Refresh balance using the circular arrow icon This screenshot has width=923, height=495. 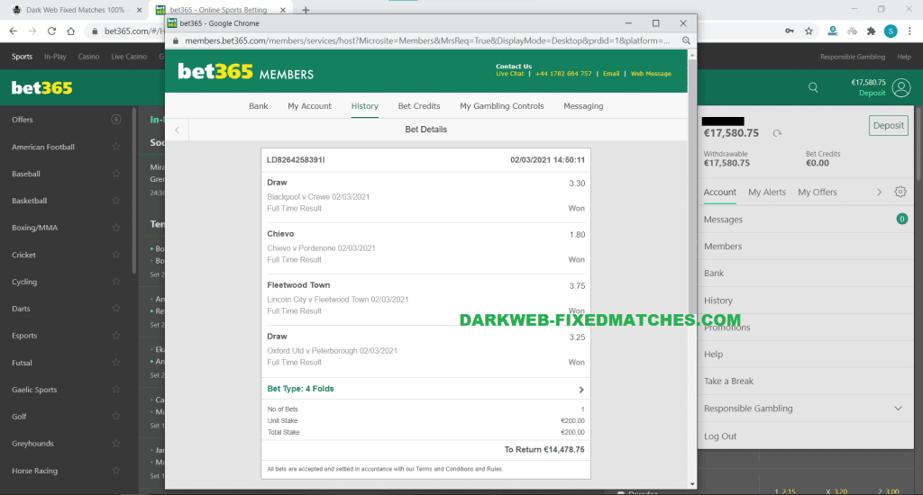777,133
